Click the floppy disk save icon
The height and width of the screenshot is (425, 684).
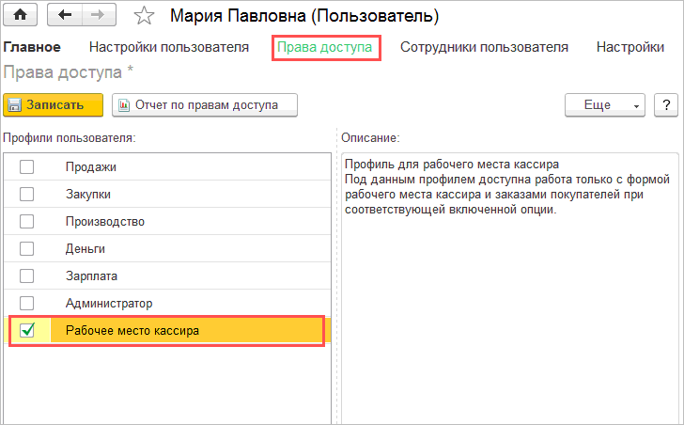pos(15,105)
